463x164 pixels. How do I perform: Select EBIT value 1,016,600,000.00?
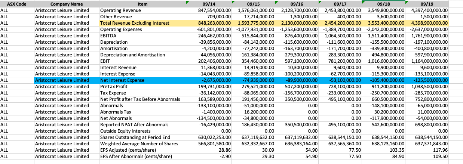(384, 61)
